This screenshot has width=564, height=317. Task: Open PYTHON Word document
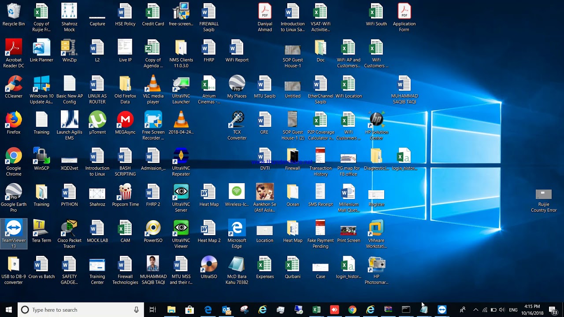(x=69, y=195)
